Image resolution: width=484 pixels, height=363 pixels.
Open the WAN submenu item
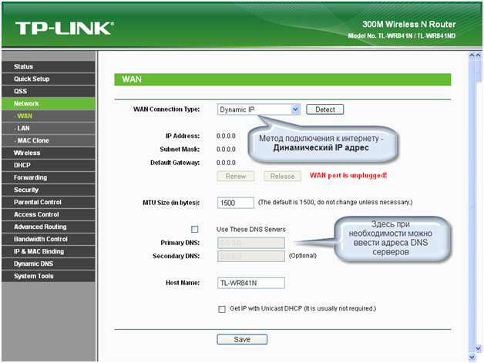pyautogui.click(x=48, y=116)
